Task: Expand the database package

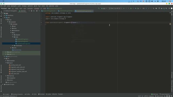Action: coord(11,30)
